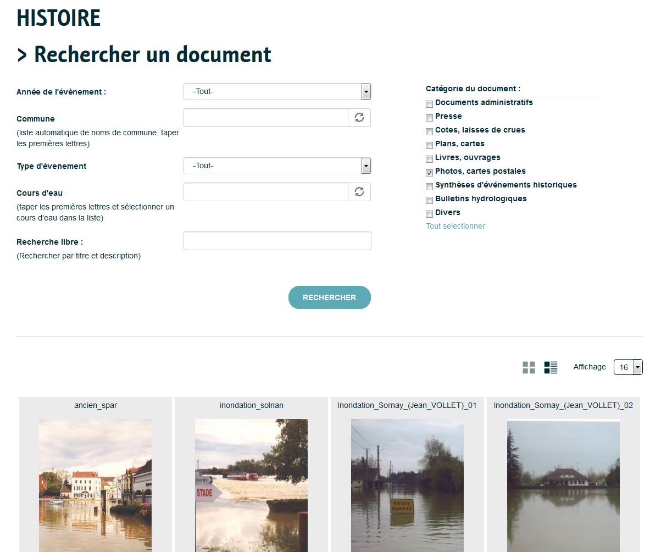
Task: Open Affichage results count dropdown
Action: click(628, 367)
